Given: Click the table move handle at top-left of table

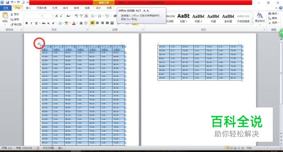Looking at the screenshot, I should coord(38,43).
